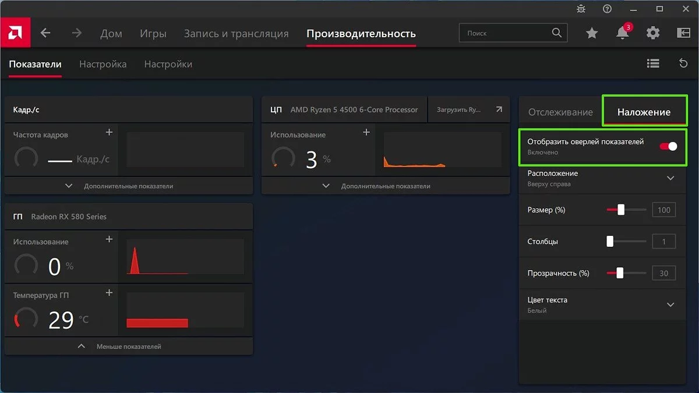Disable the metrics overlay toggle
Image resolution: width=699 pixels, height=393 pixels.
668,147
